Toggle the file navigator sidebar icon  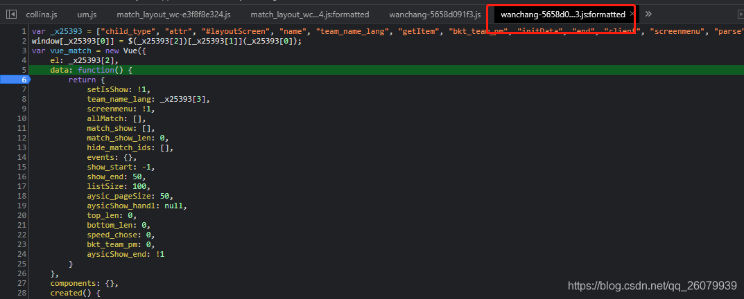(12, 15)
